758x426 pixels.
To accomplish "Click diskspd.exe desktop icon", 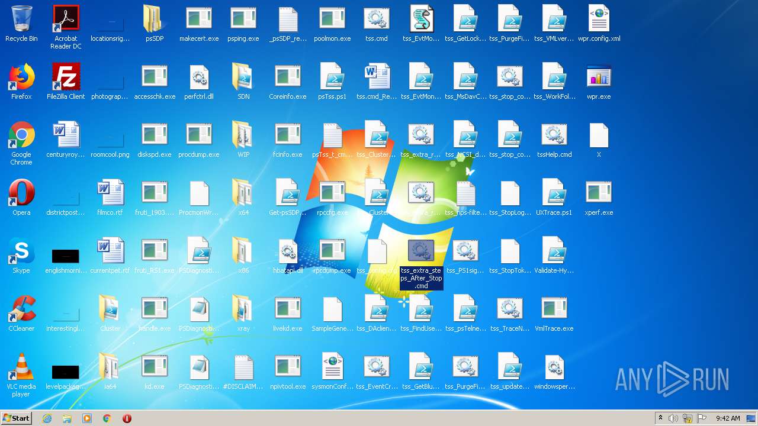I will point(155,140).
